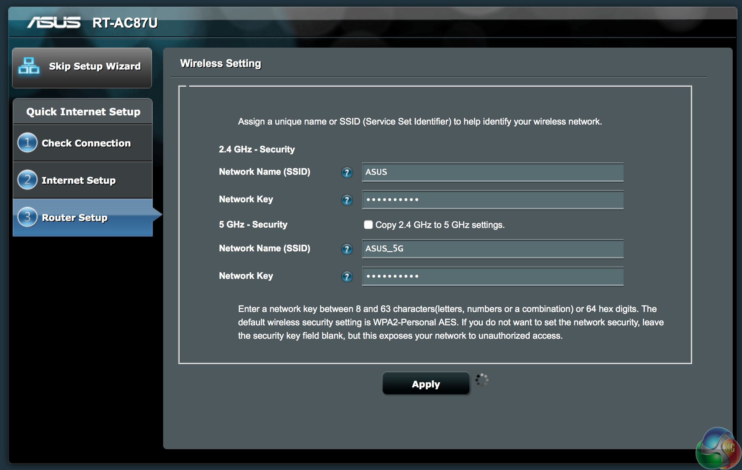Go to Internet Setup step
The width and height of the screenshot is (742, 470).
[79, 180]
